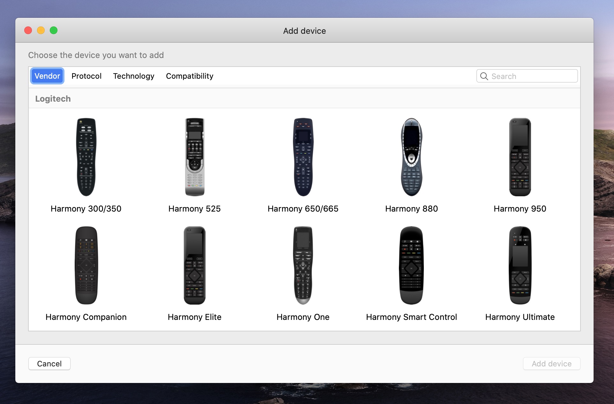Focus the Search input field
The height and width of the screenshot is (404, 614).
[x=527, y=76]
